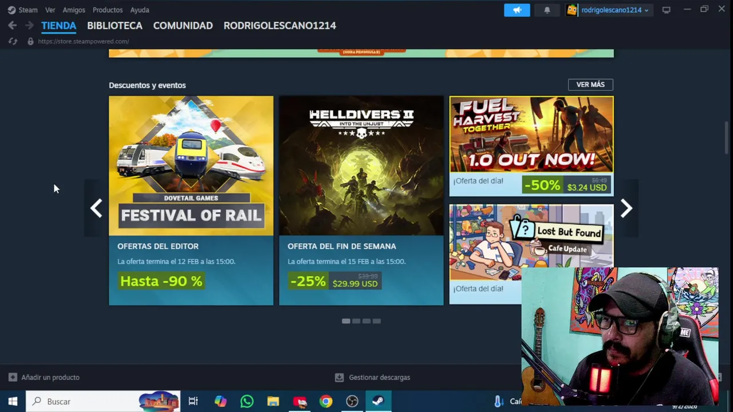Viewport: 733px width, 412px height.
Task: Open Gestionar descargas text link
Action: click(380, 377)
